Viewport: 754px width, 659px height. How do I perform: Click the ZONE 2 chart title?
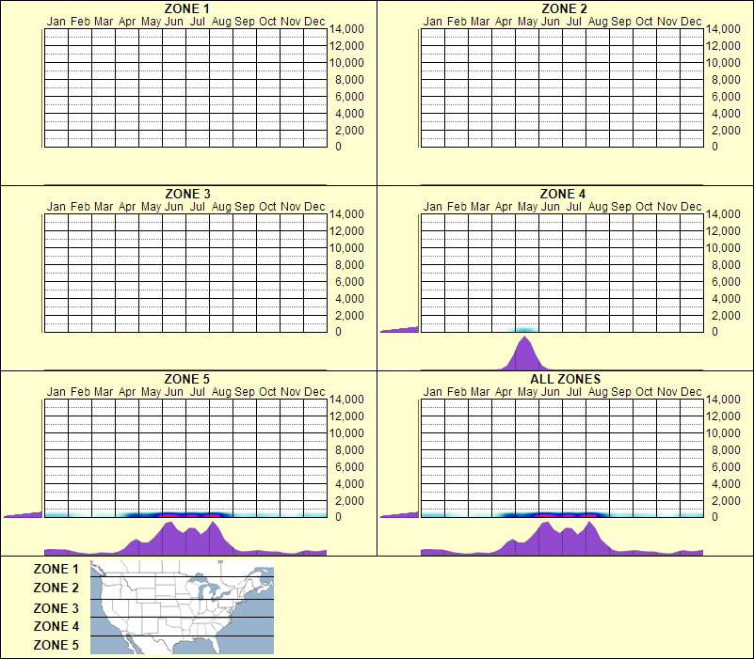tap(563, 8)
